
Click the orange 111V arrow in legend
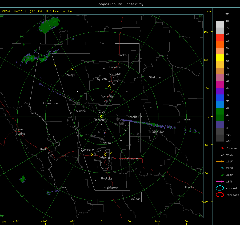click(220, 161)
